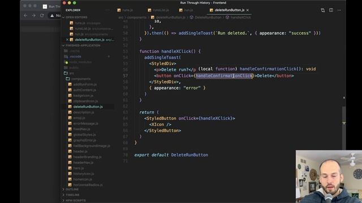Screen dimensions: 362x203
Task: Close deleteRunButton.js in Open Editors list
Action: coord(67,39)
